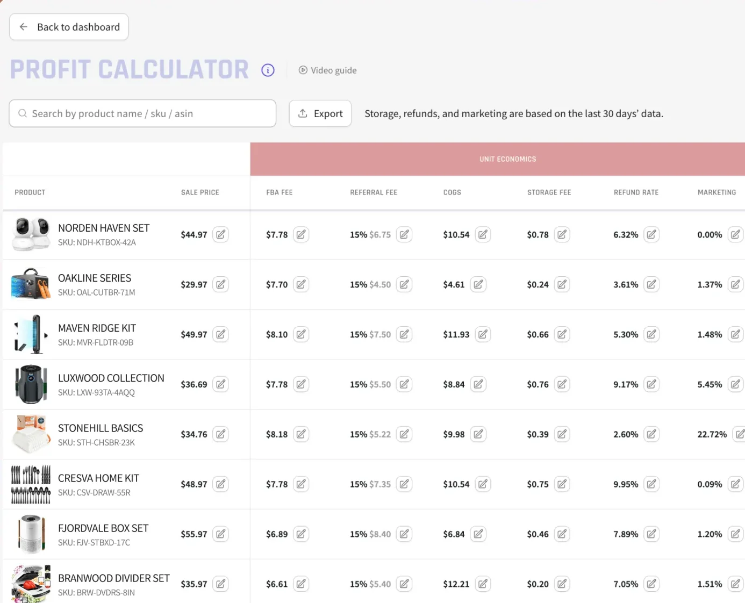The image size is (745, 603).
Task: Edit sale price for Branwood Divider Set
Action: [220, 584]
